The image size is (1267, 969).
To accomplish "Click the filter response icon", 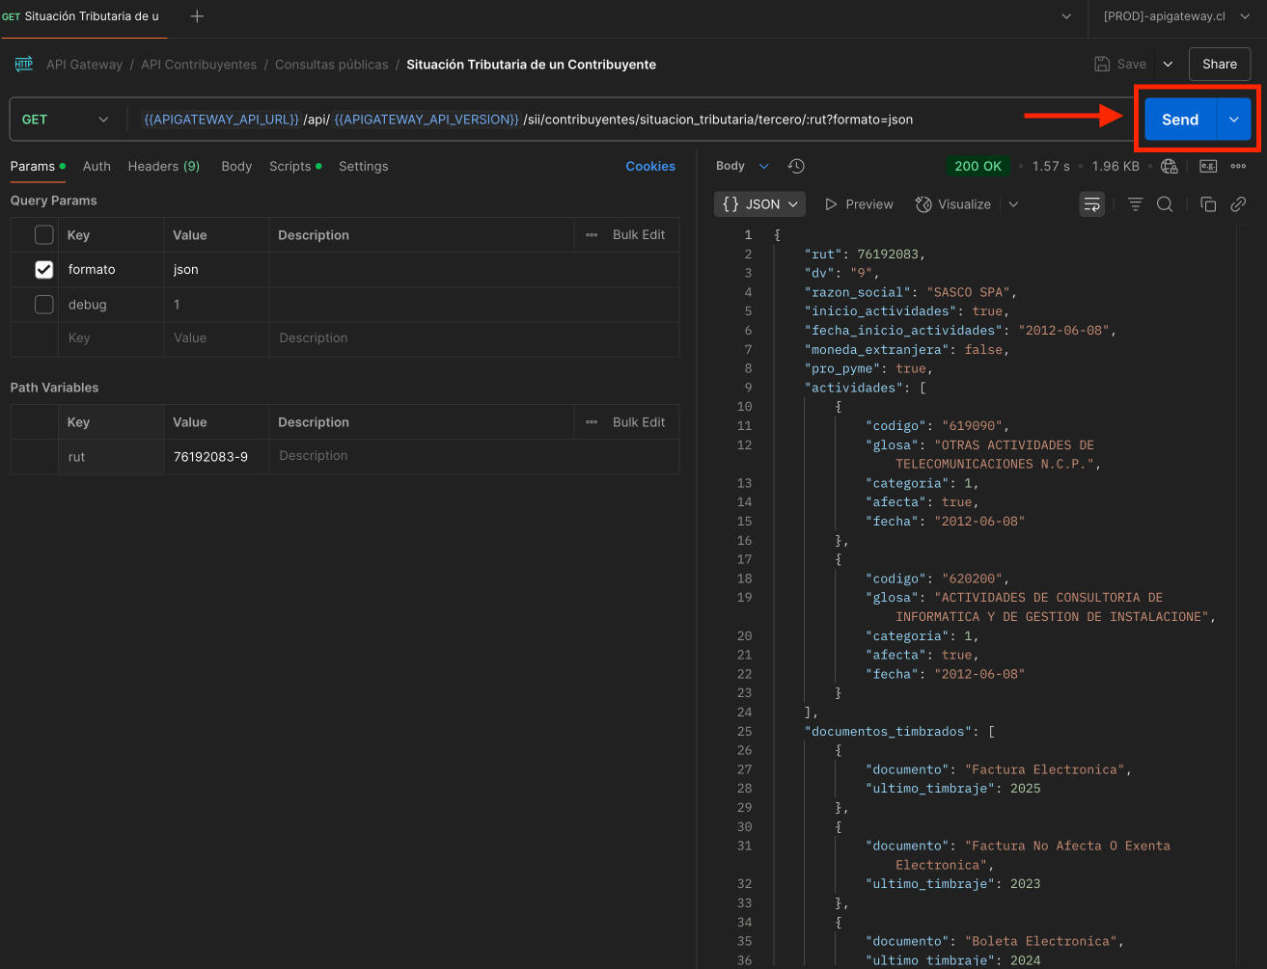I will (x=1136, y=204).
